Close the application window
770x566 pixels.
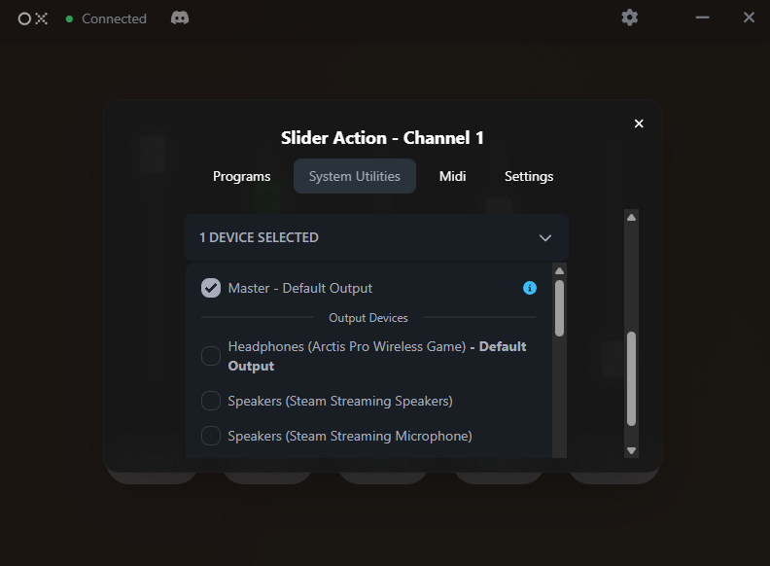pos(749,18)
